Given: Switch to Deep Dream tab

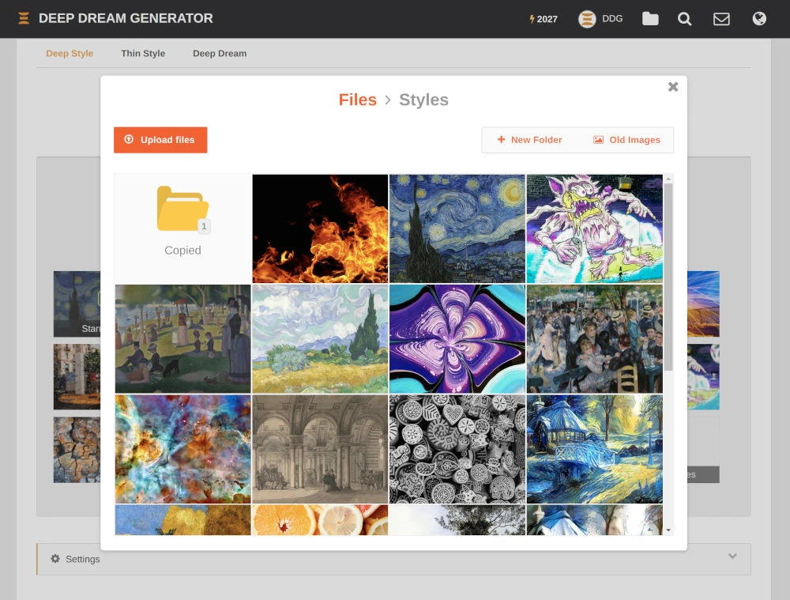Looking at the screenshot, I should pos(220,54).
